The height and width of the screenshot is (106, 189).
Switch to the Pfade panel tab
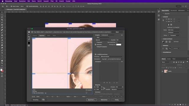(x=174, y=59)
